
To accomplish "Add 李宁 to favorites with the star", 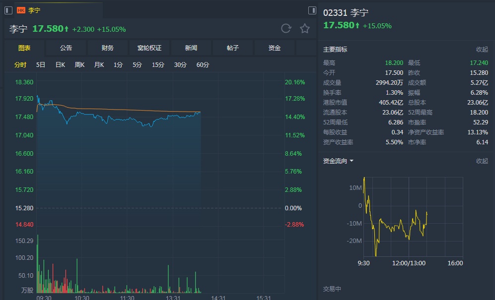I will click(305, 28).
